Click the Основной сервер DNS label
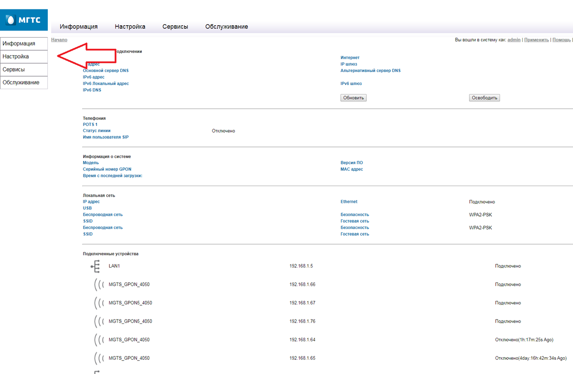 click(x=106, y=71)
